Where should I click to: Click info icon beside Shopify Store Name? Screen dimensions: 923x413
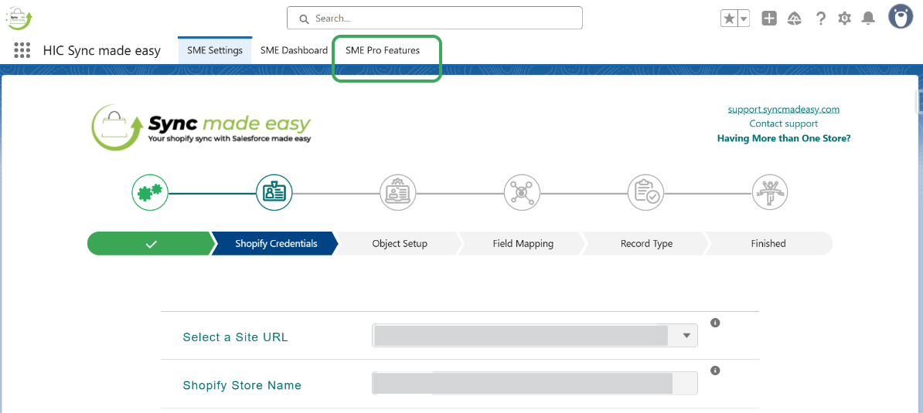pos(715,371)
